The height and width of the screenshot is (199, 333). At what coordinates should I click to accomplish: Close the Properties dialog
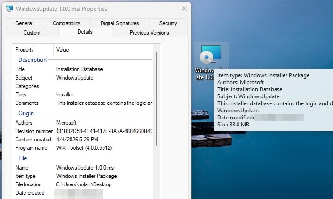coord(184,8)
